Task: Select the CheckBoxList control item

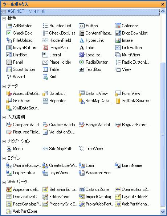Action: click(x=59, y=33)
